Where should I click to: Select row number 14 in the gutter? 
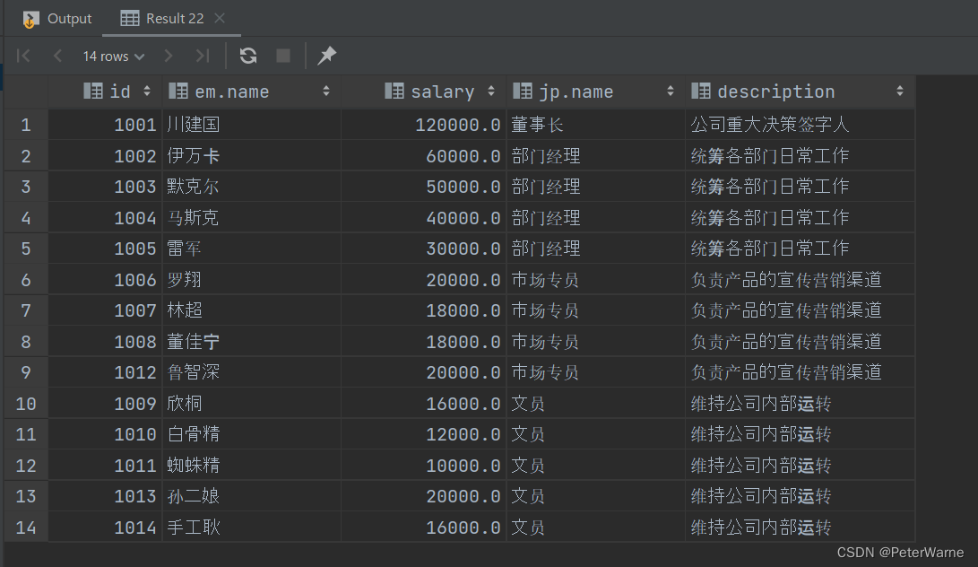click(26, 528)
